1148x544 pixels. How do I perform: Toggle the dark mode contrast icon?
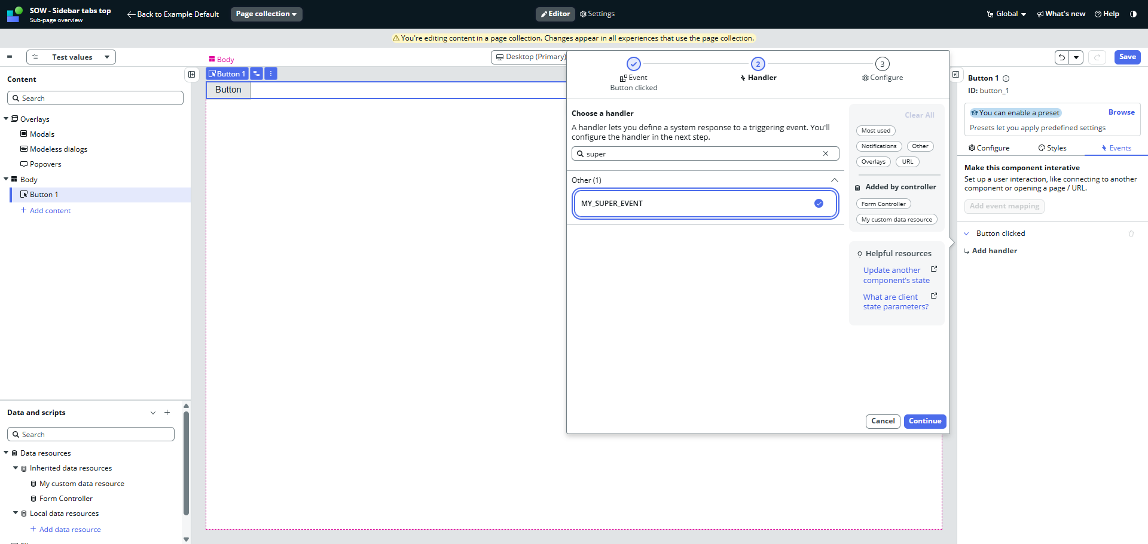(1133, 14)
